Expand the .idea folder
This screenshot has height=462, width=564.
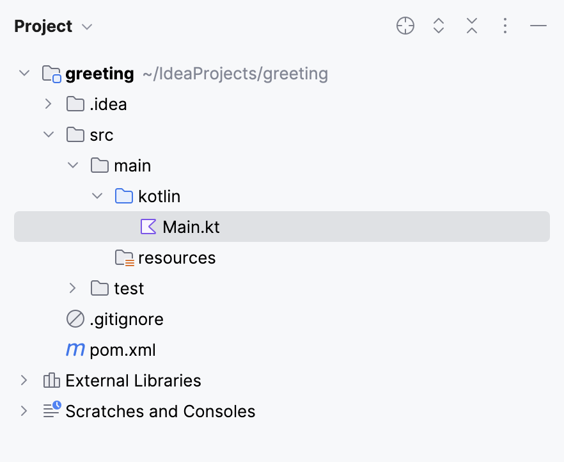(x=48, y=104)
